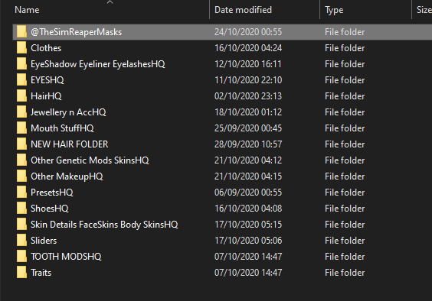
Task: Select Skin Details FaceSkins Body SkinsHQ name
Action: [x=104, y=225]
